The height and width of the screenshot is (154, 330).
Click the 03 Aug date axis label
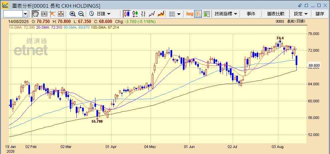pos(278,147)
